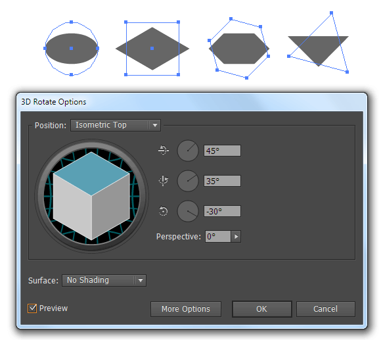The width and height of the screenshot is (381, 340).
Task: Click the Y axis rotation icon
Action: tap(164, 181)
